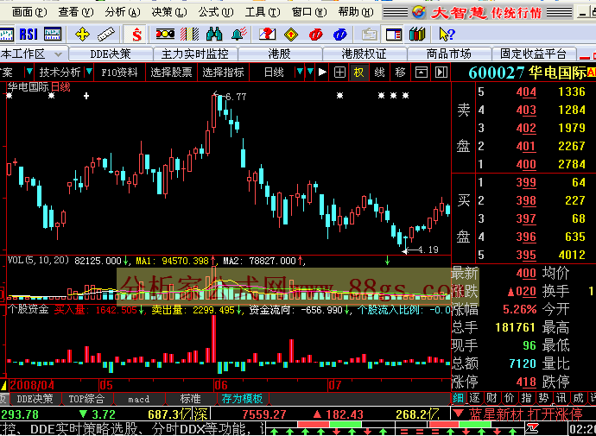Expand the 技术分析 dropdown arrow

pyautogui.click(x=89, y=72)
